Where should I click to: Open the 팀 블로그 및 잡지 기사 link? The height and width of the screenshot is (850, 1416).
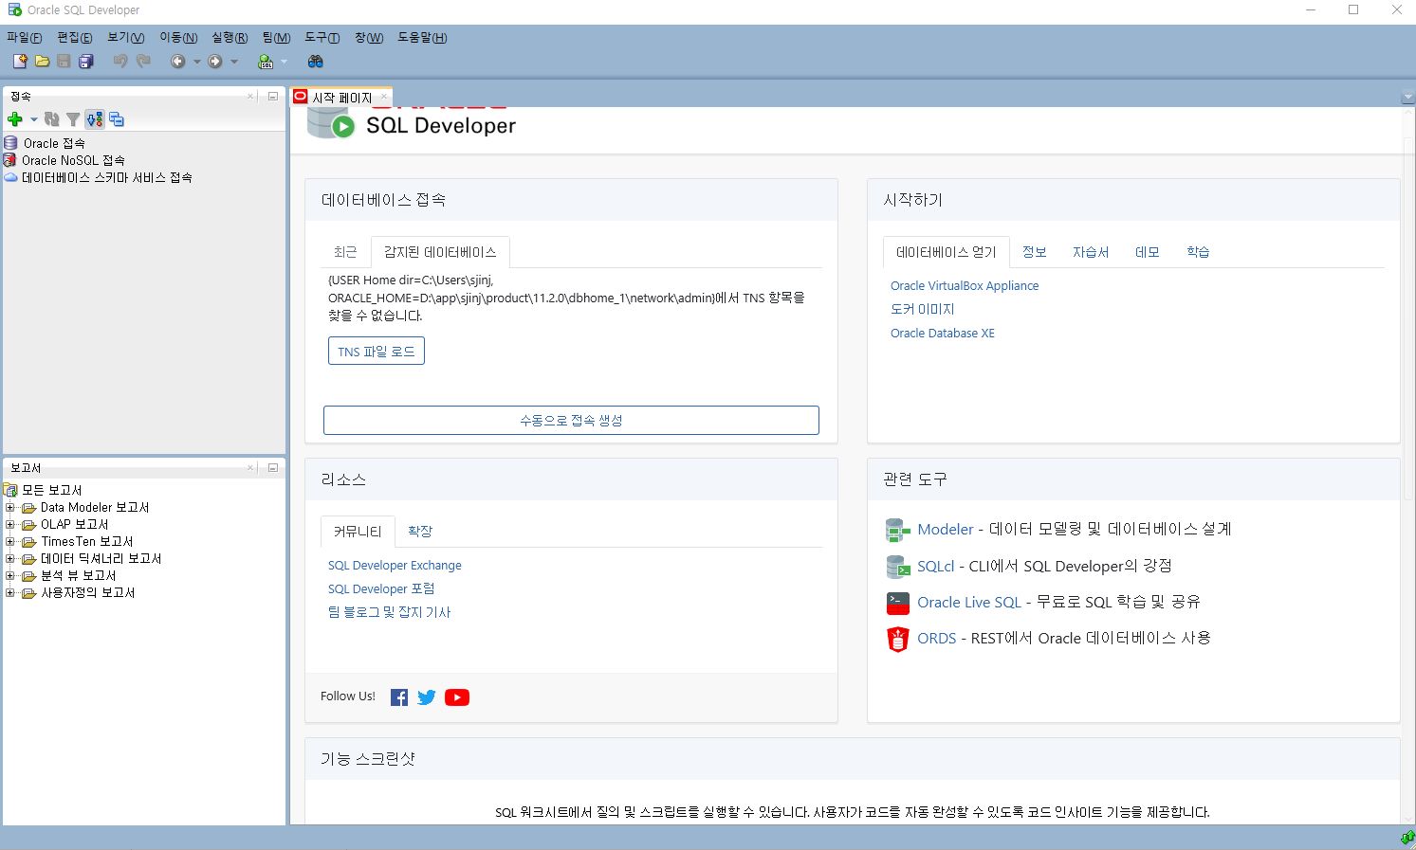tap(389, 613)
